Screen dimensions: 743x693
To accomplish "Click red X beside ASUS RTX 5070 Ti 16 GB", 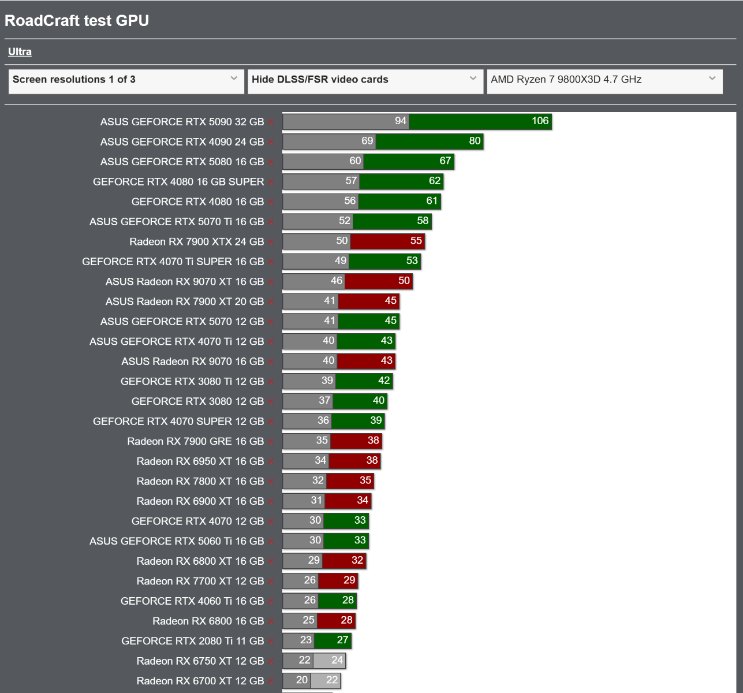I will coord(270,222).
